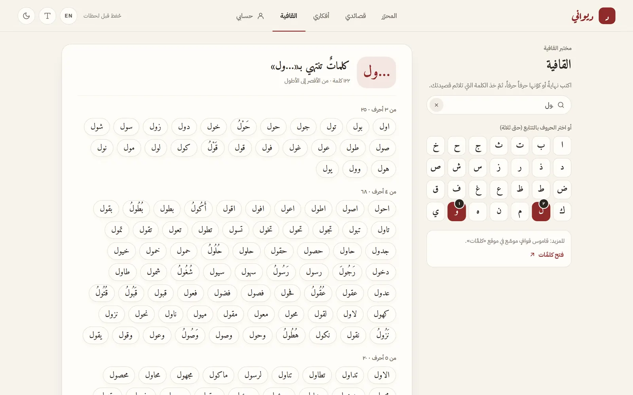Deselect the selected letter و key
Image resolution: width=633 pixels, height=395 pixels.
pos(457,211)
